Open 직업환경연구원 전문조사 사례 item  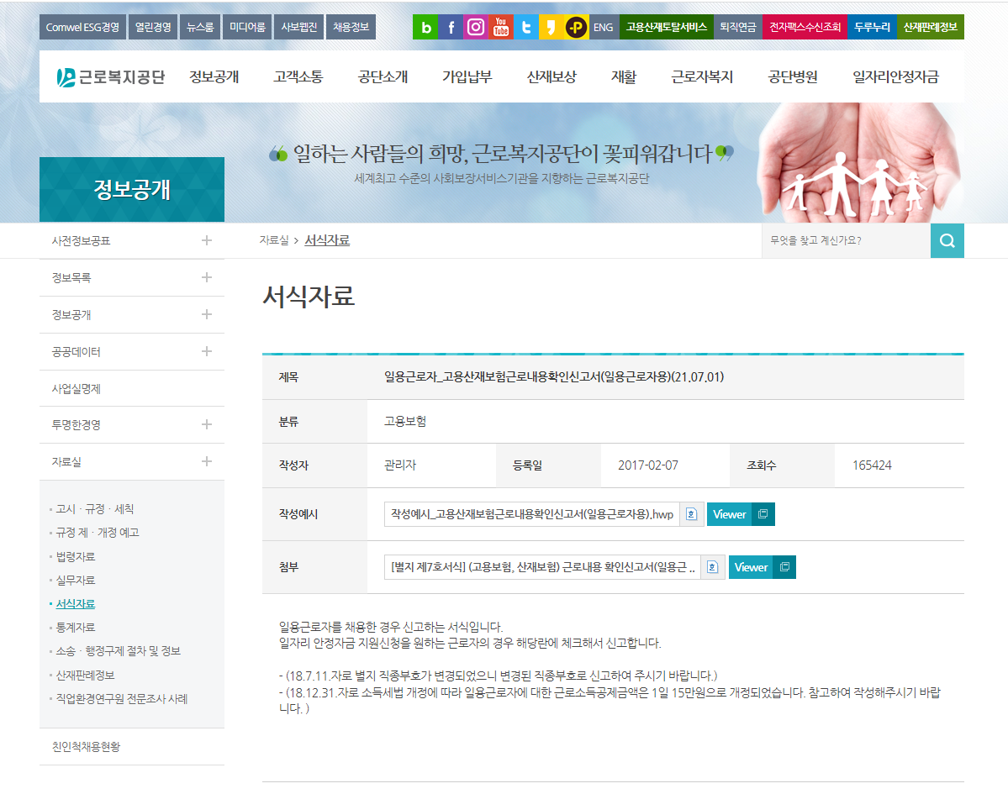[x=122, y=698]
